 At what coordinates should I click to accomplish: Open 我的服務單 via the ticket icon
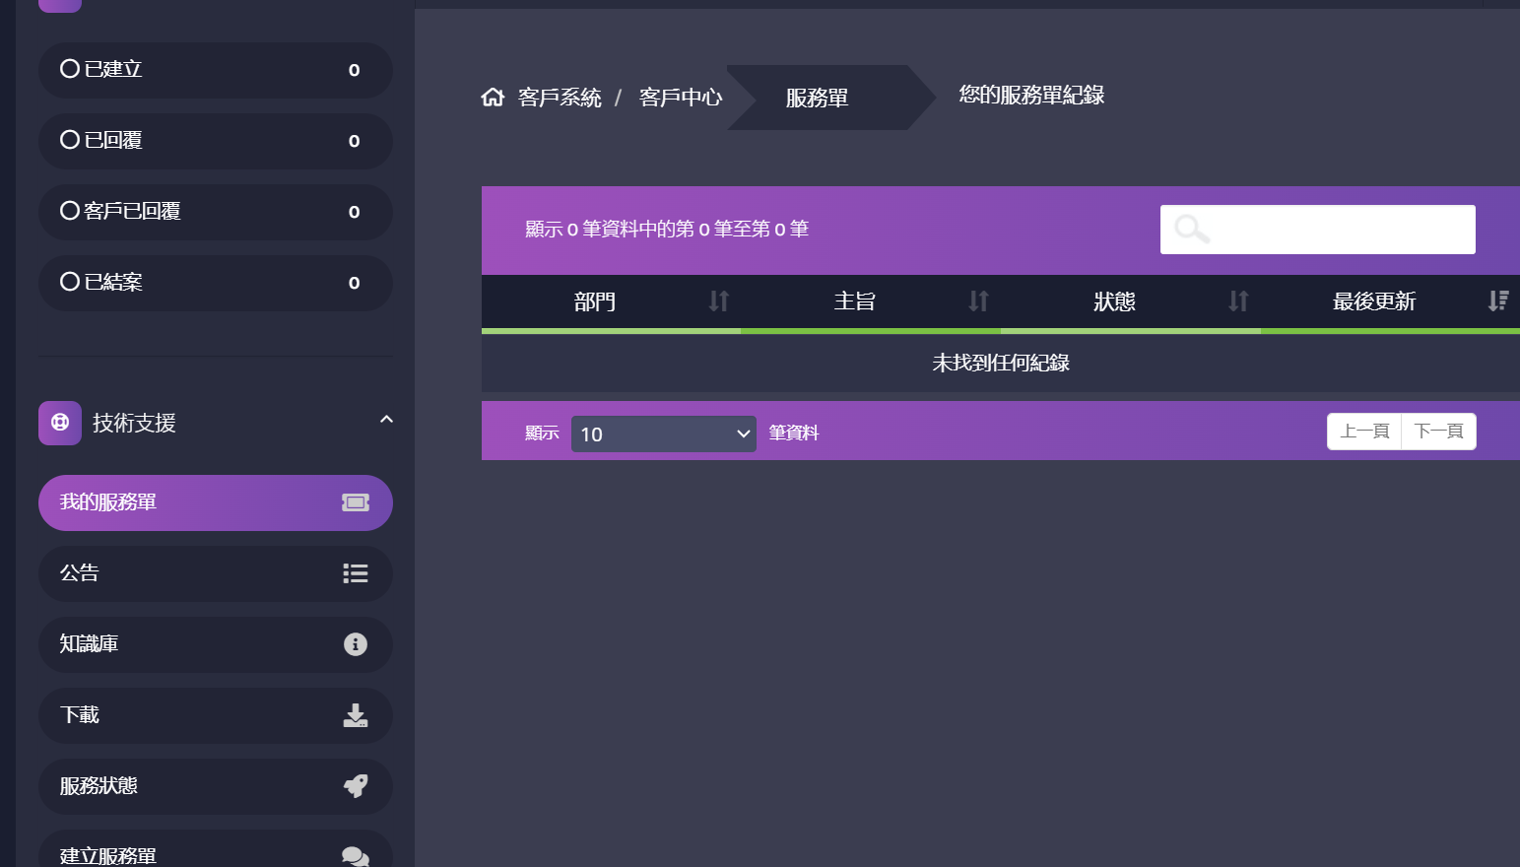pos(355,502)
